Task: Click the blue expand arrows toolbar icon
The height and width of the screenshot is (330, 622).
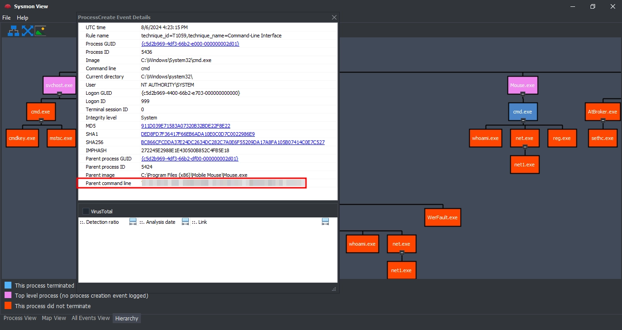Action: click(x=28, y=31)
